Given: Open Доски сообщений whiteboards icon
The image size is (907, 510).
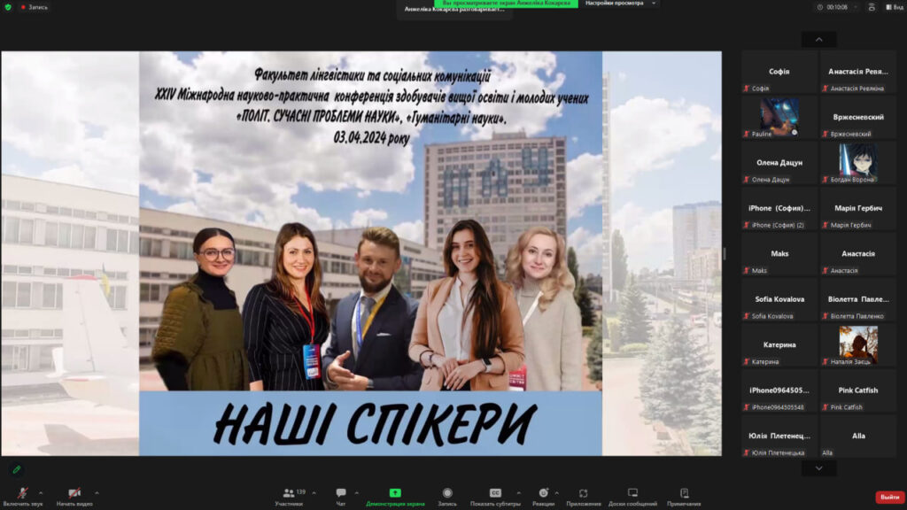Looking at the screenshot, I should pyautogui.click(x=632, y=493).
